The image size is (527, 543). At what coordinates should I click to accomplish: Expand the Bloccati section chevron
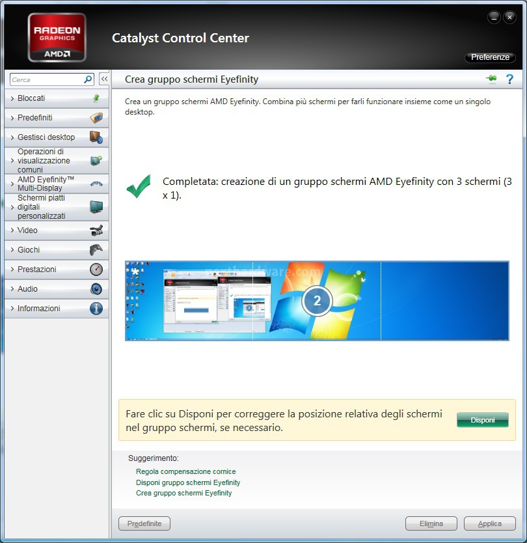[12, 98]
